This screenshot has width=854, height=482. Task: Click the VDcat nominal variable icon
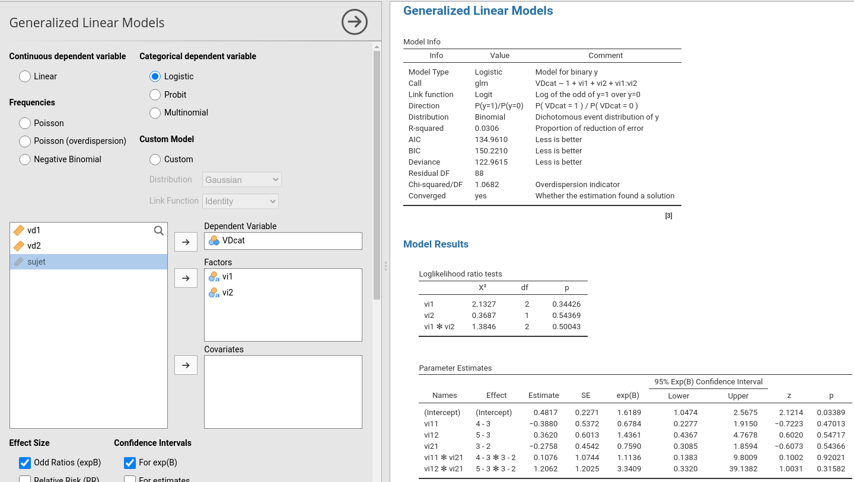tap(214, 240)
